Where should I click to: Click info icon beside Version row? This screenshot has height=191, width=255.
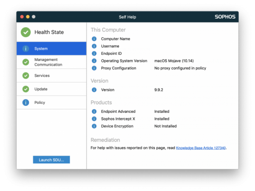tap(94, 90)
